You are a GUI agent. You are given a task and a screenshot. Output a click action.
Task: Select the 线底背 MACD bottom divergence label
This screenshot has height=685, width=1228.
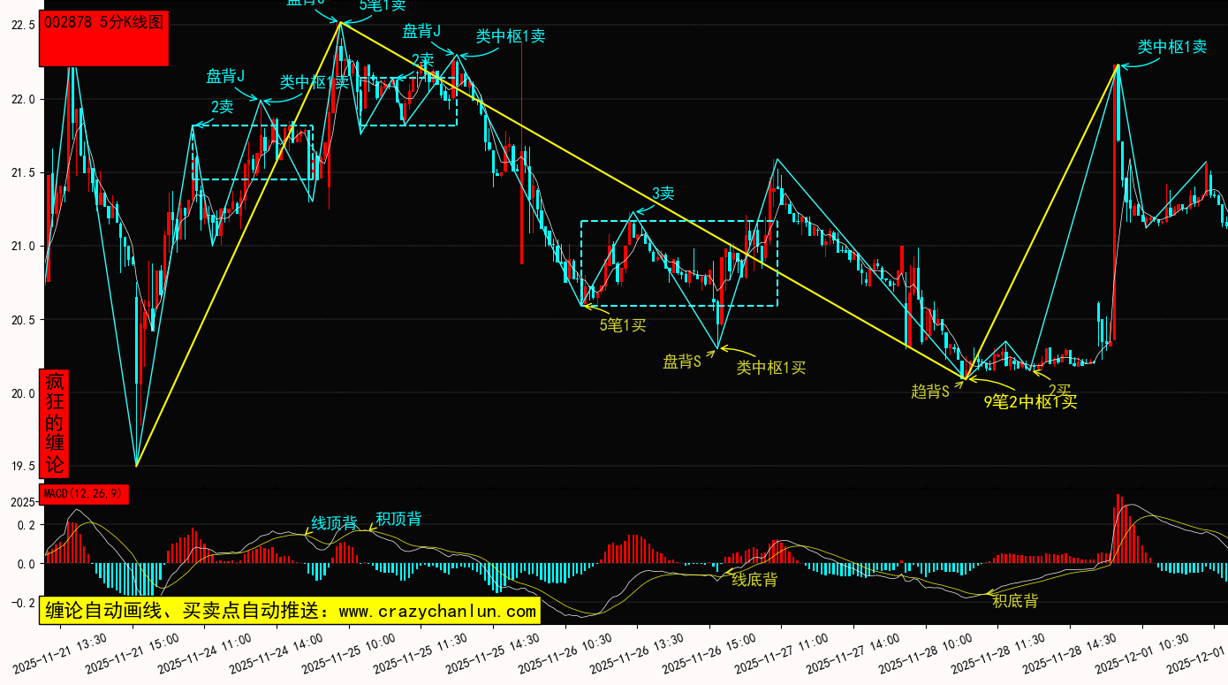tap(754, 580)
